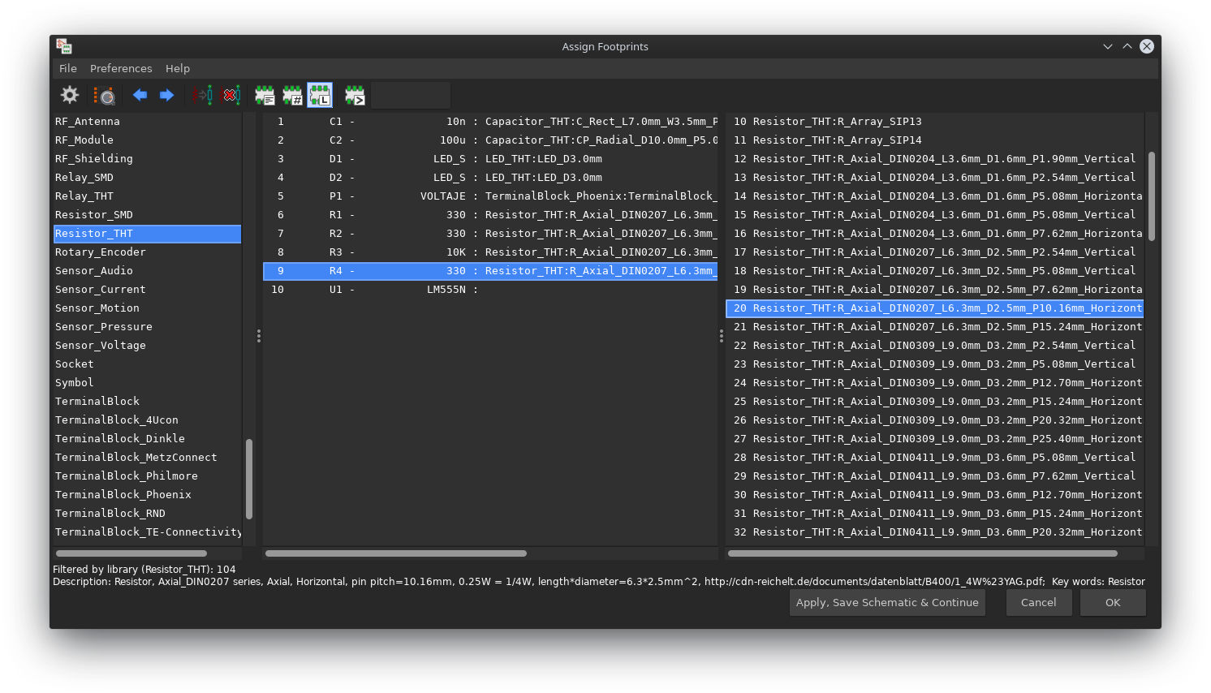Choose footprint 10 R_Array_SIP13
Viewport: 1211px width, 693px height.
934,121
